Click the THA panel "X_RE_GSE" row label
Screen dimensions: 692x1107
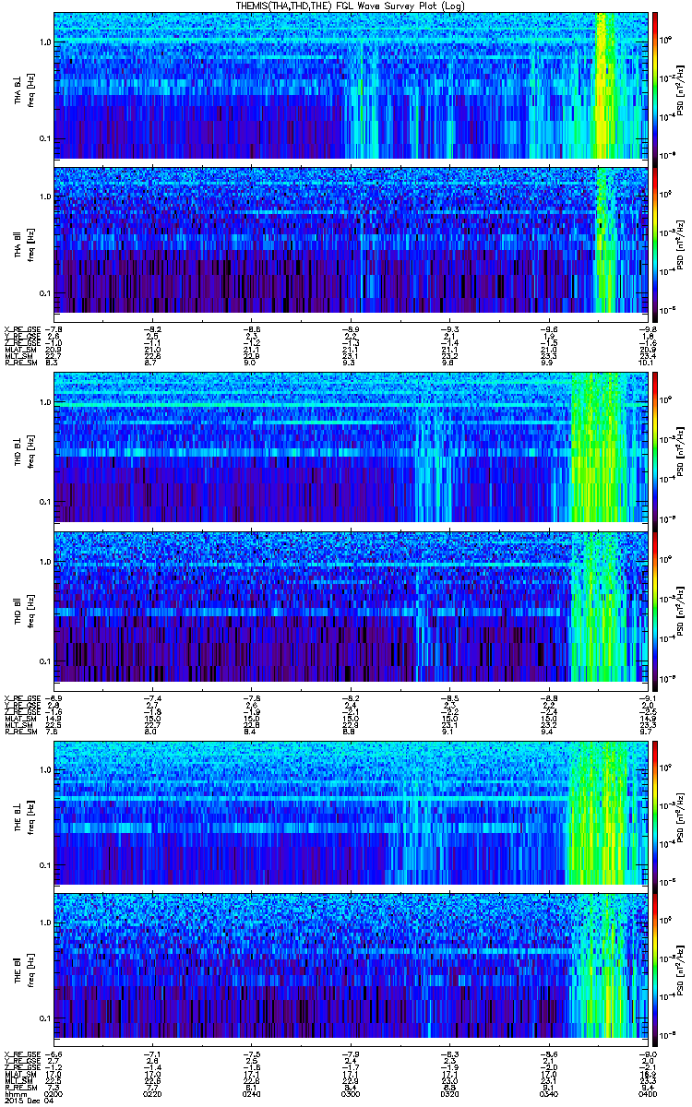pyautogui.click(x=21, y=328)
